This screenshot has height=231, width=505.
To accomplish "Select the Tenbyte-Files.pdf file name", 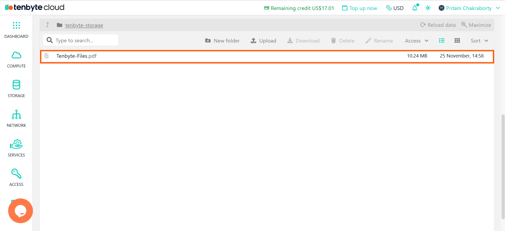I will [x=76, y=56].
